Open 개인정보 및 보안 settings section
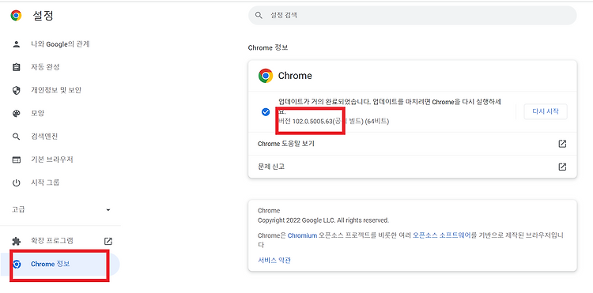Viewport: 593px width, 293px height. point(56,90)
